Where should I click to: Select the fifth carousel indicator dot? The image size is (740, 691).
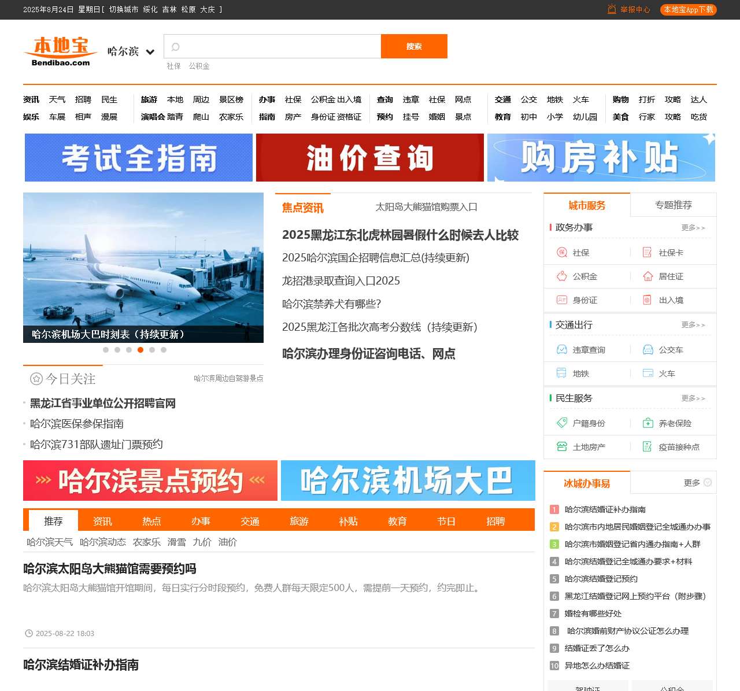[152, 349]
